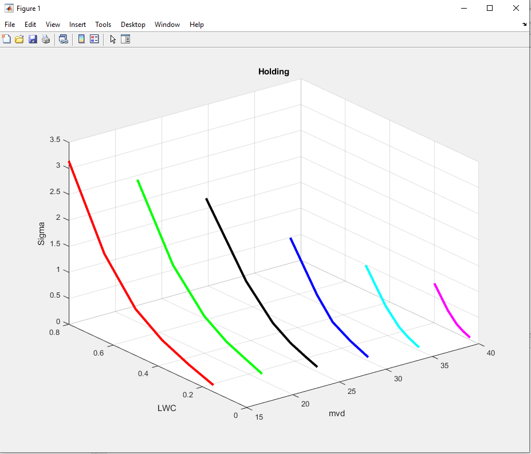Open the View menu
Image resolution: width=531 pixels, height=454 pixels.
[53, 25]
